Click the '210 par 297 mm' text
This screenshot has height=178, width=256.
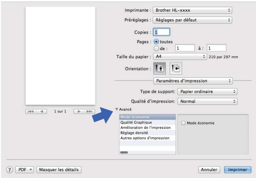point(223,57)
